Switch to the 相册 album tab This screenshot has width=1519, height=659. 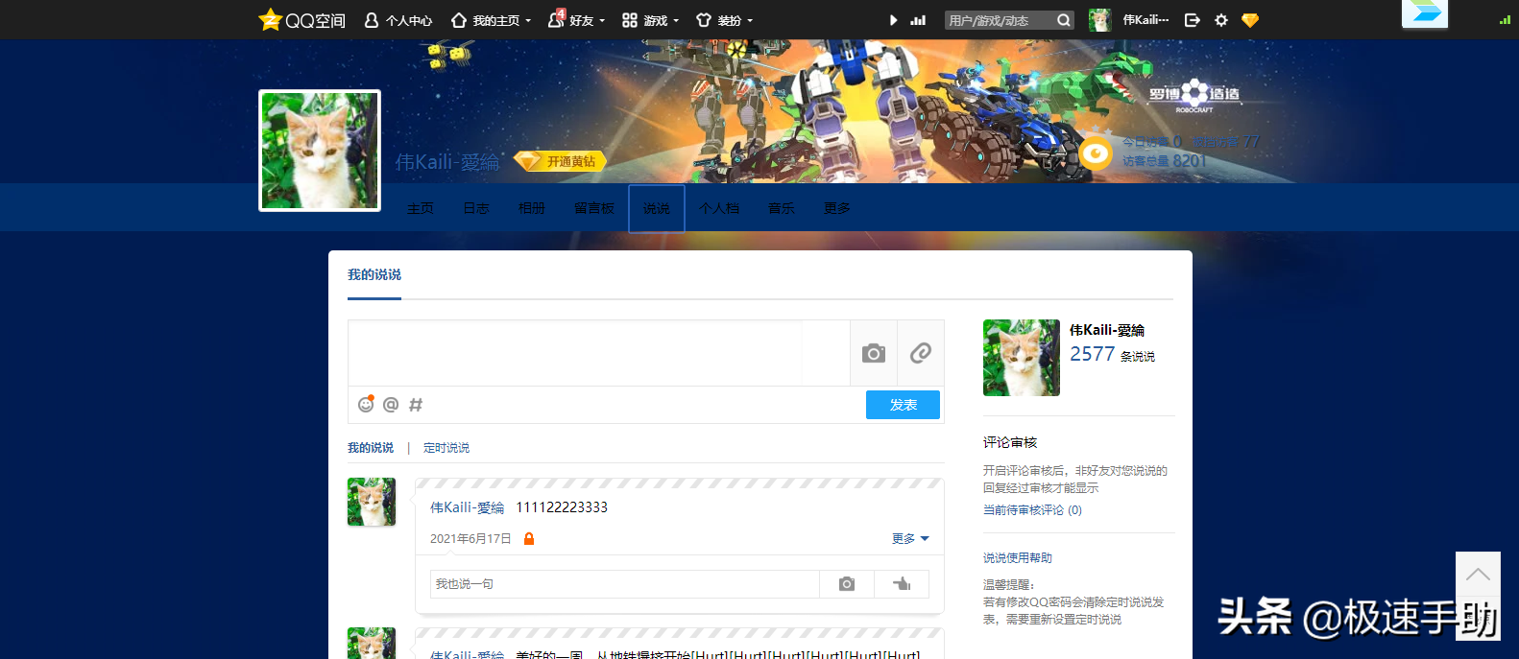tap(532, 208)
